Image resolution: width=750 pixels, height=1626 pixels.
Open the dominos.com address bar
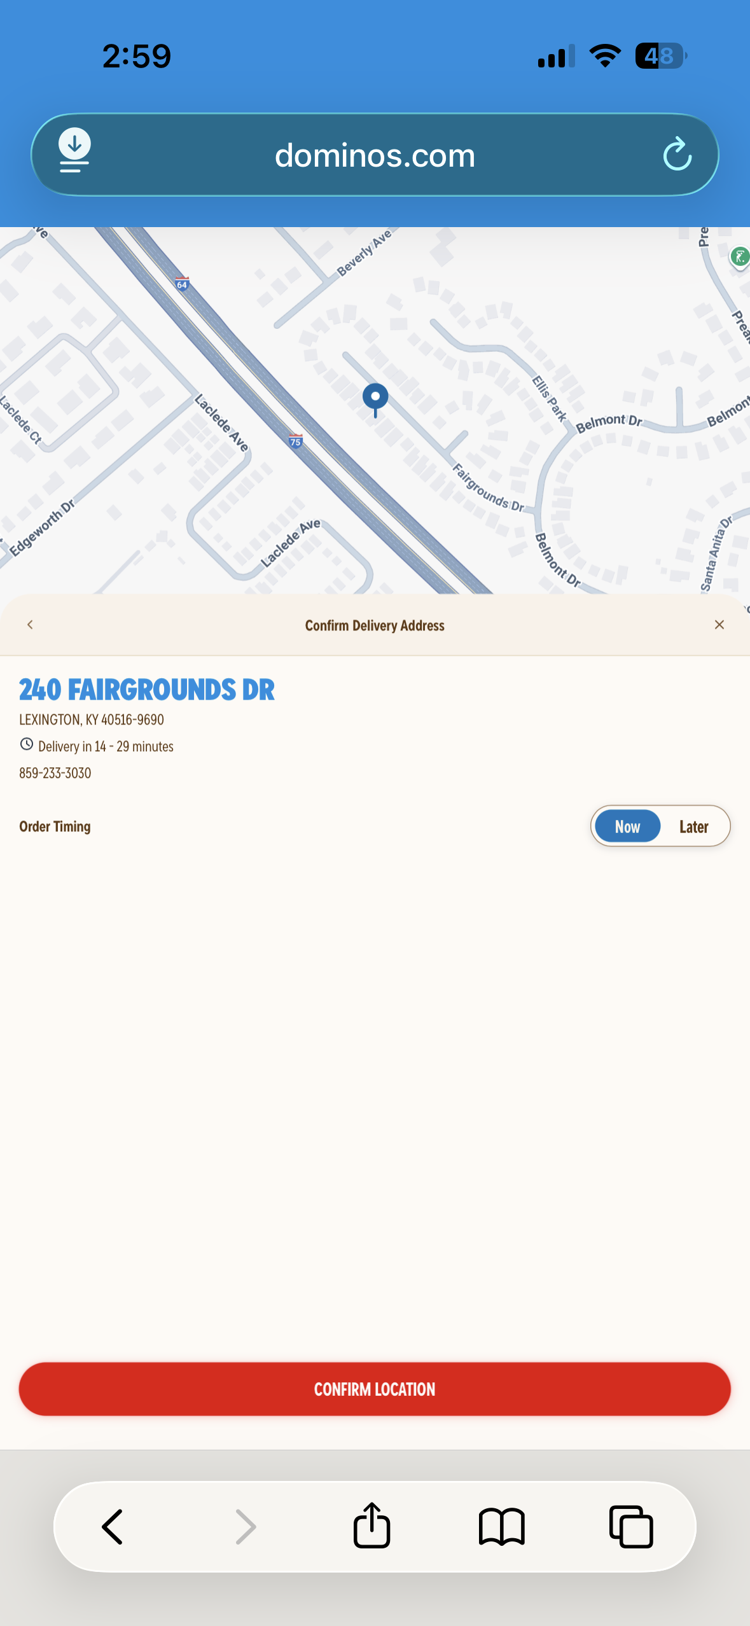[375, 155]
